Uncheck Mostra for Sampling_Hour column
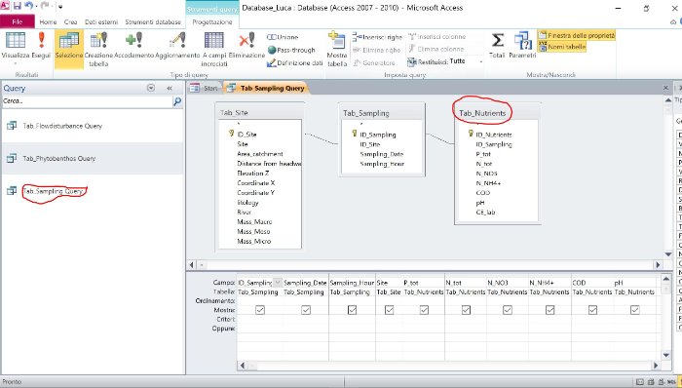Viewport: 682px width, 388px height. [353, 310]
